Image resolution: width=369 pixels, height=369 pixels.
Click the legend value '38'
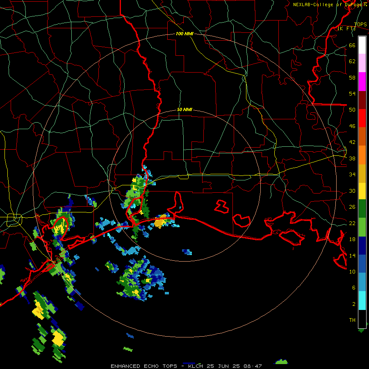[x=352, y=159]
